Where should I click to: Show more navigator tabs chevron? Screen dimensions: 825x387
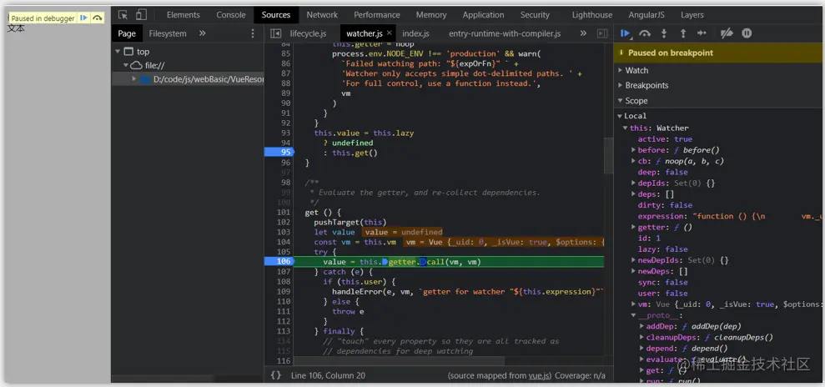point(202,33)
